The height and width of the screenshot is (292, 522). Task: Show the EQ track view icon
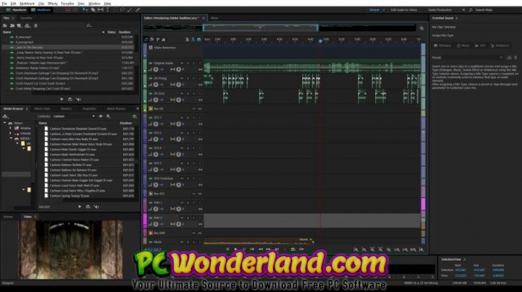pos(163,39)
